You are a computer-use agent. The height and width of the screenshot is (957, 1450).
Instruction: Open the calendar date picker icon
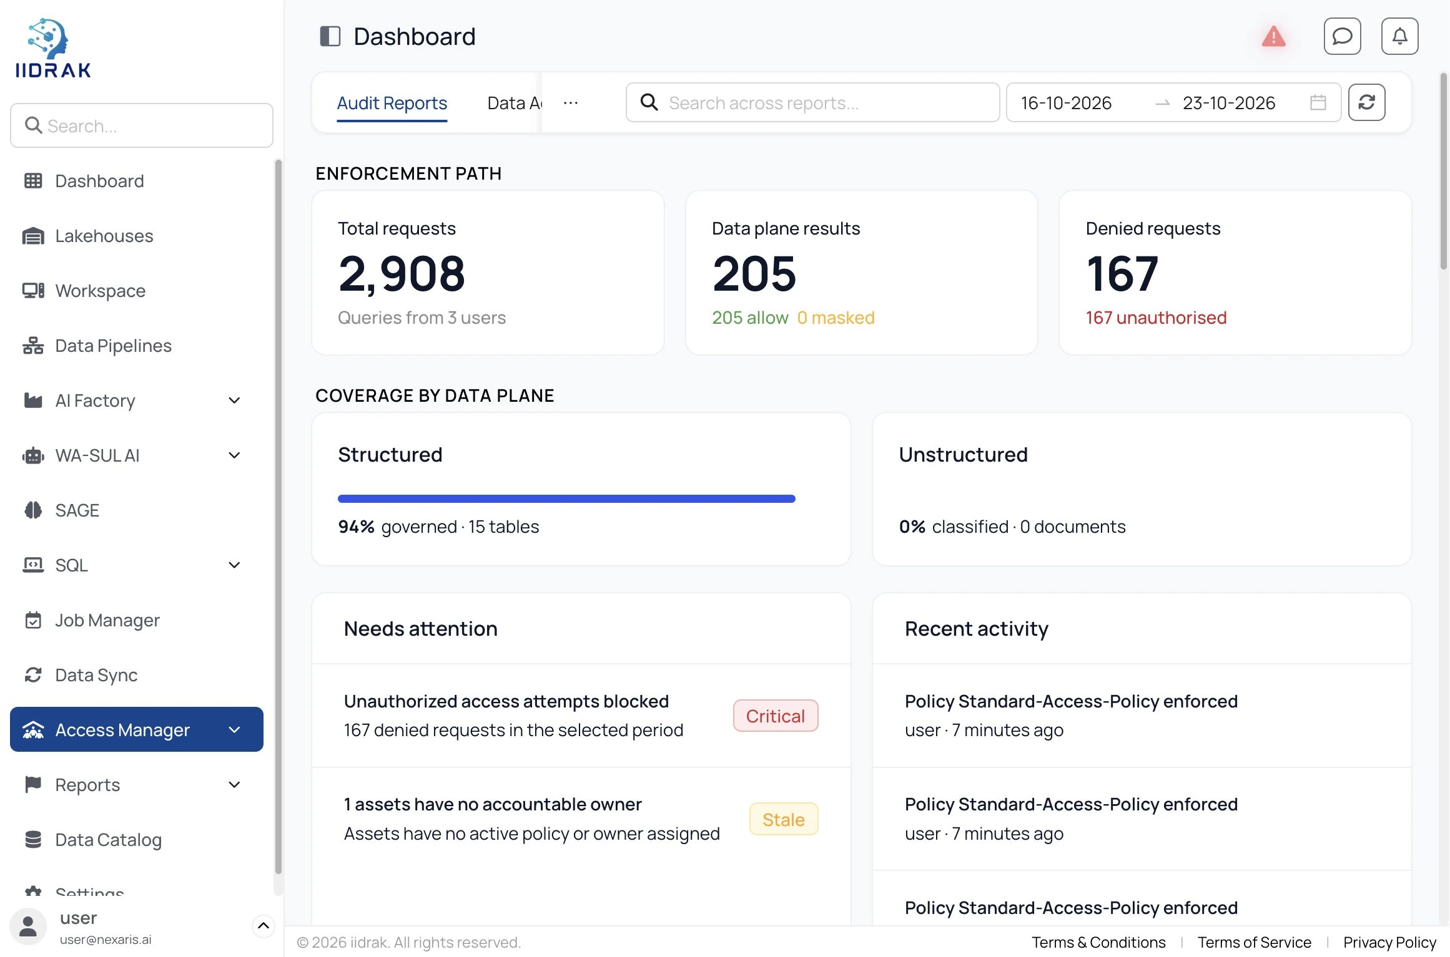pos(1318,102)
